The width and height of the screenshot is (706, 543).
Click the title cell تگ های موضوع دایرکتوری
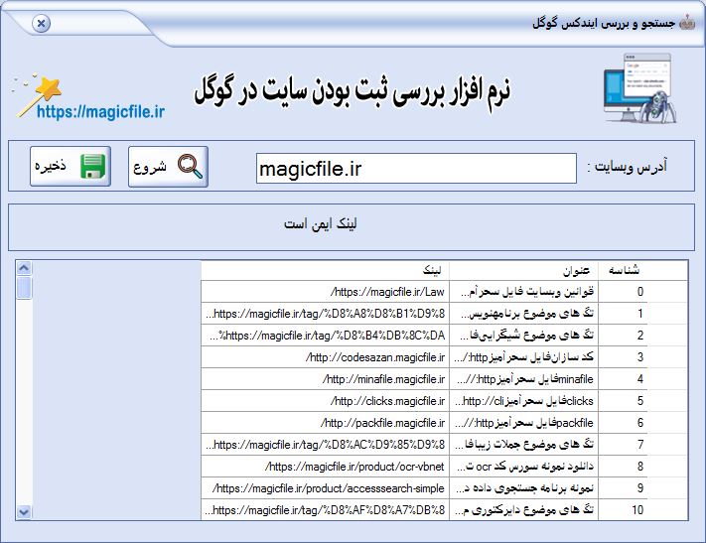(x=523, y=510)
